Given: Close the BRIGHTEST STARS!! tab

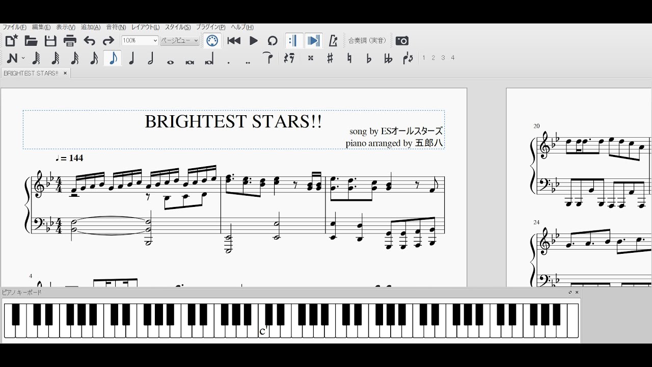Looking at the screenshot, I should coord(65,73).
